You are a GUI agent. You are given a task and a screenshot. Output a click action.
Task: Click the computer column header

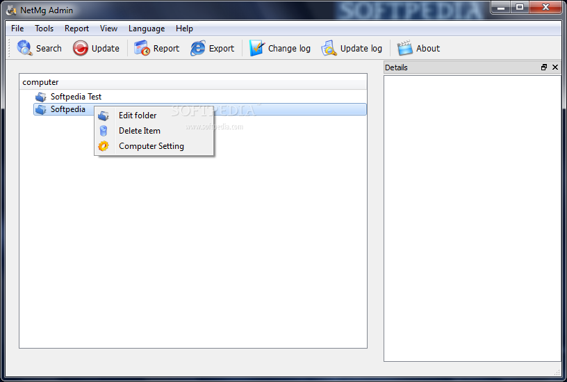(193, 82)
